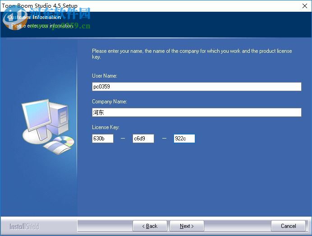Focus the Company Name field
312x236 pixels.
coord(197,112)
